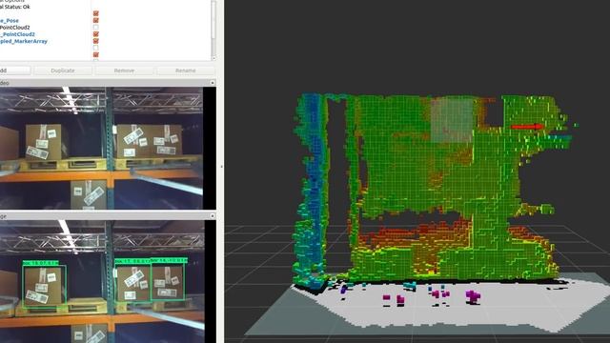Click the displays list scrollbar down arrow

coord(213,58)
